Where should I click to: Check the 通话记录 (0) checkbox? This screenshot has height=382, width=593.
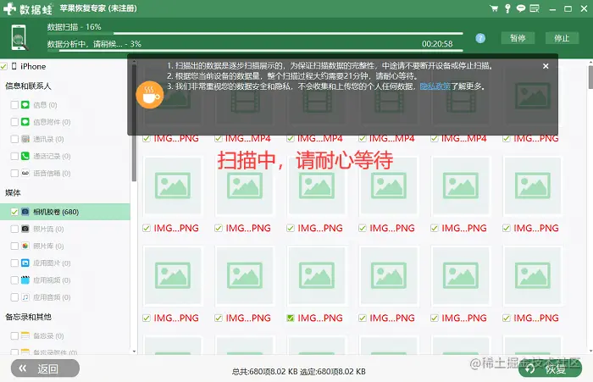click(14, 156)
